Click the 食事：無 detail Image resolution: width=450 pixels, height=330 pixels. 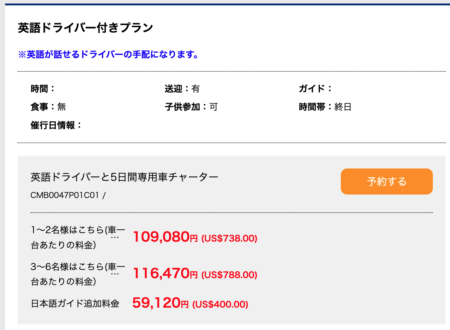(48, 107)
